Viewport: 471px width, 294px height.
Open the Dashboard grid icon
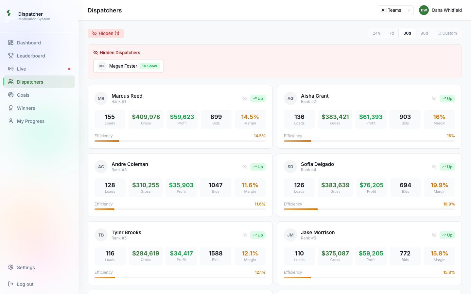(11, 43)
